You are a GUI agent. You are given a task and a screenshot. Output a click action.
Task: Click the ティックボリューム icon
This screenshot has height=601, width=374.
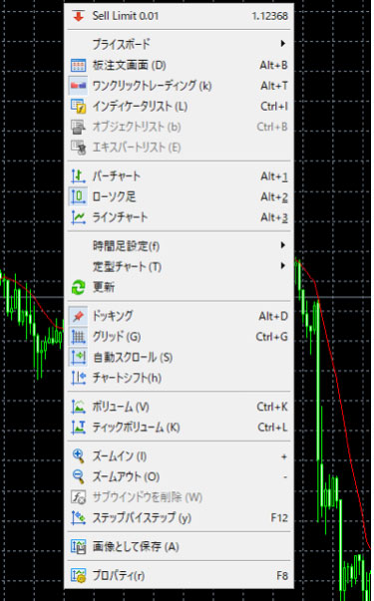78,428
